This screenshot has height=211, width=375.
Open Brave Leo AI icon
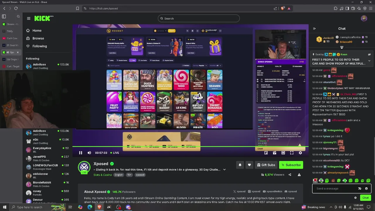tap(359, 8)
